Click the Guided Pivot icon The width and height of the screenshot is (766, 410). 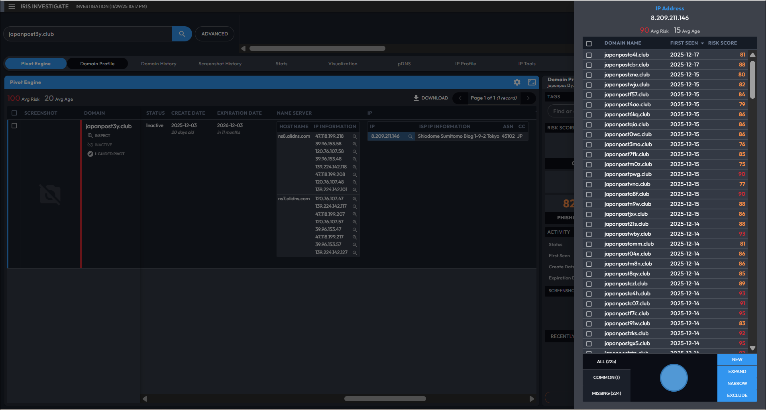pyautogui.click(x=90, y=154)
